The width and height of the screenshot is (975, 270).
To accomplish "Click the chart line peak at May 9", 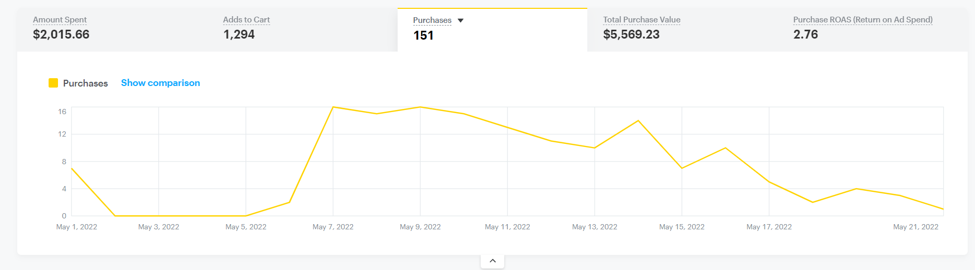I will 420,107.
